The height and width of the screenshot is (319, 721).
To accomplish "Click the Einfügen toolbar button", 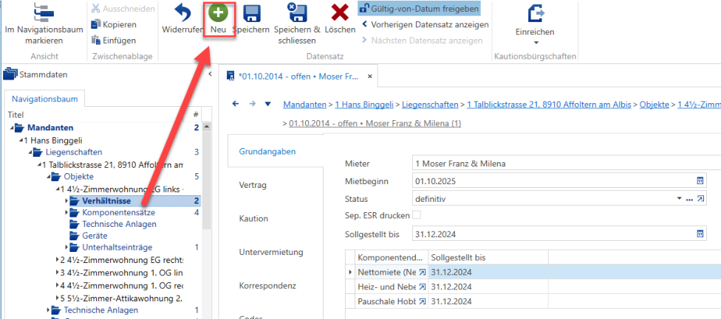I will tap(114, 41).
